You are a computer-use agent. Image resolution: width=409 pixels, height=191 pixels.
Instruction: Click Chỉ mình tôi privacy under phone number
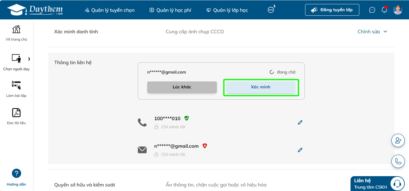(x=170, y=127)
